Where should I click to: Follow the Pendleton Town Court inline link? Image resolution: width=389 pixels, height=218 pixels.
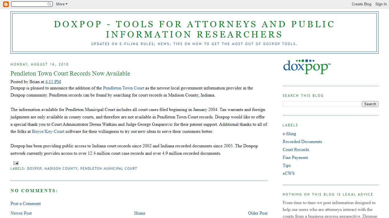(124, 88)
